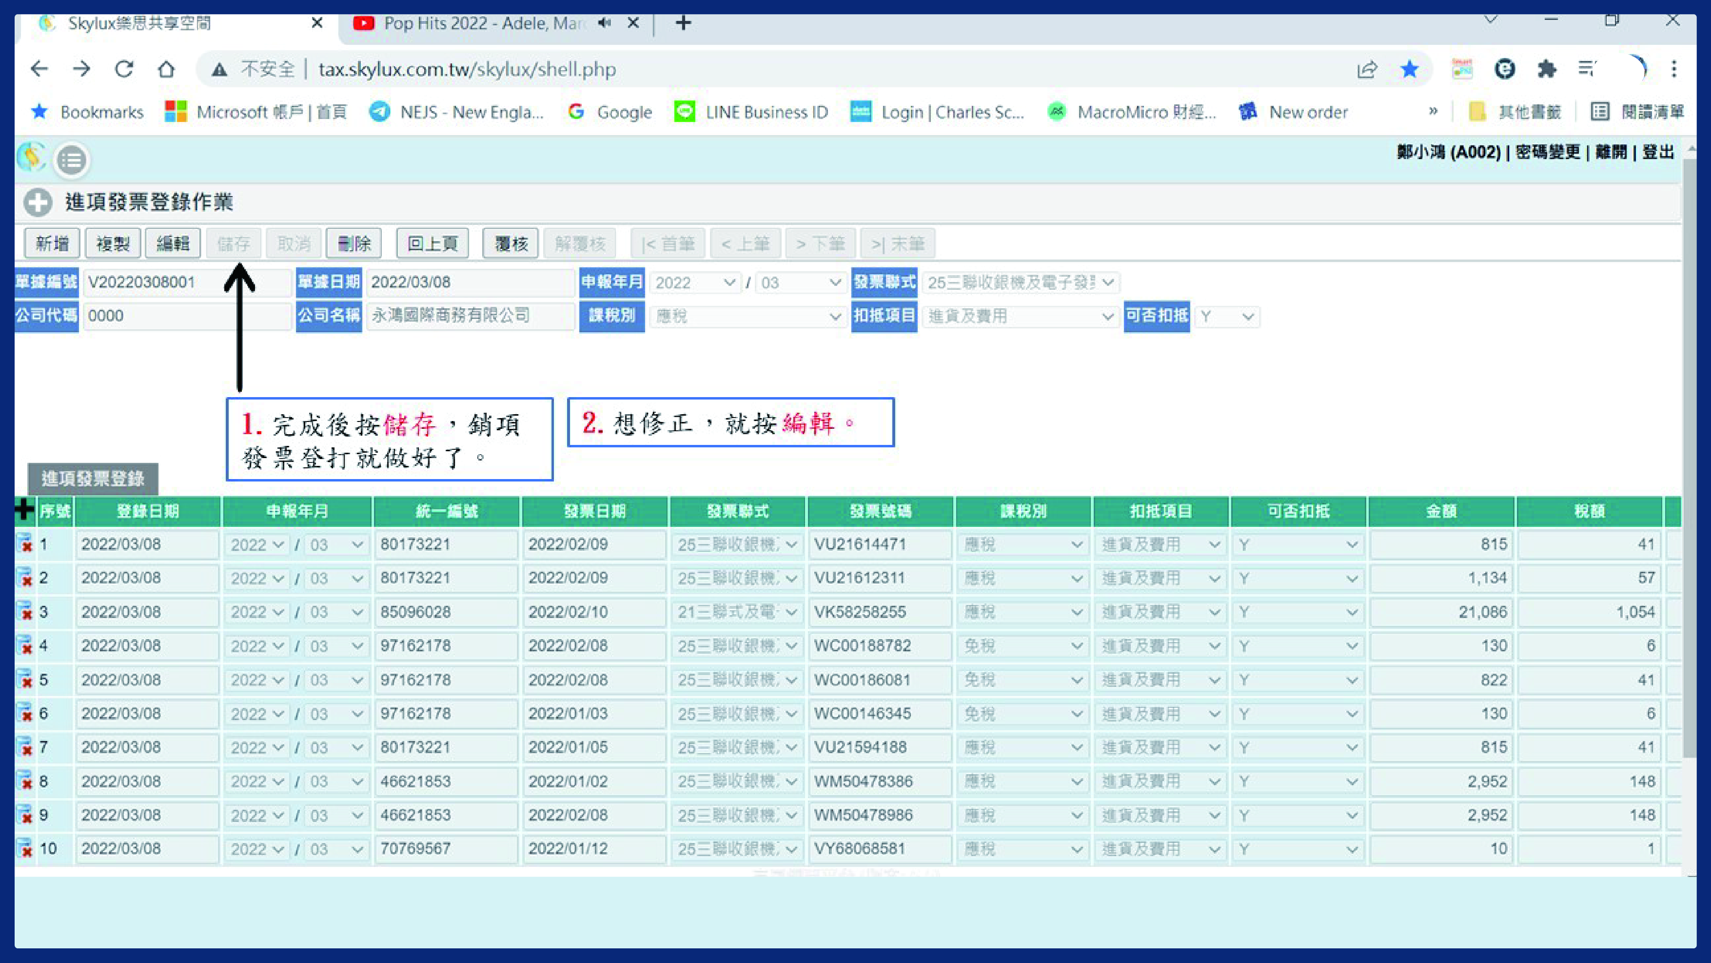Close the Pop Hits 2022 tab
Screen dimensions: 1711x963
[x=634, y=23]
